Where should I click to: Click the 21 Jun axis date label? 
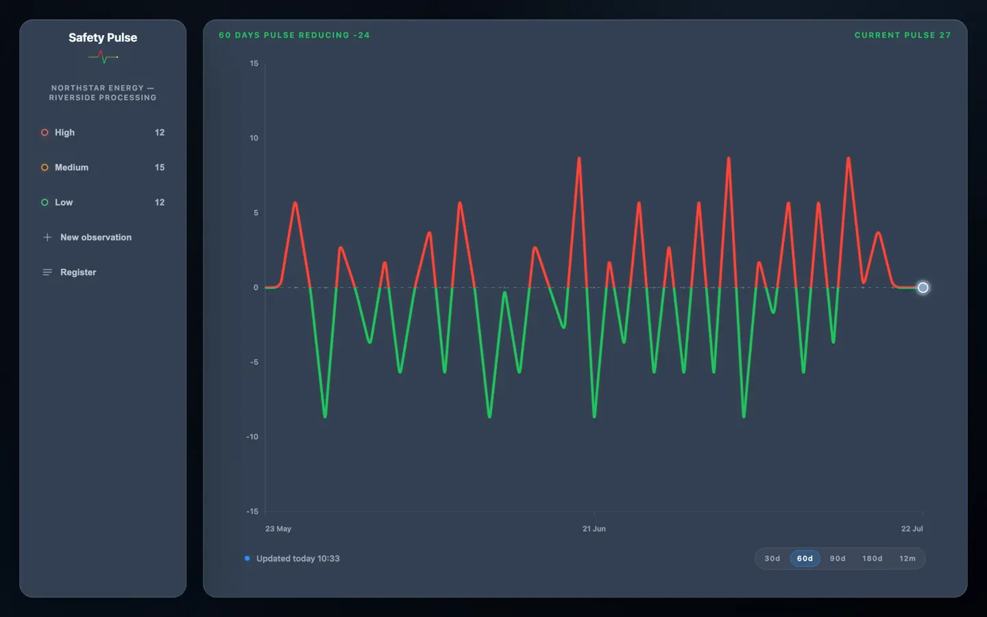[x=594, y=529]
